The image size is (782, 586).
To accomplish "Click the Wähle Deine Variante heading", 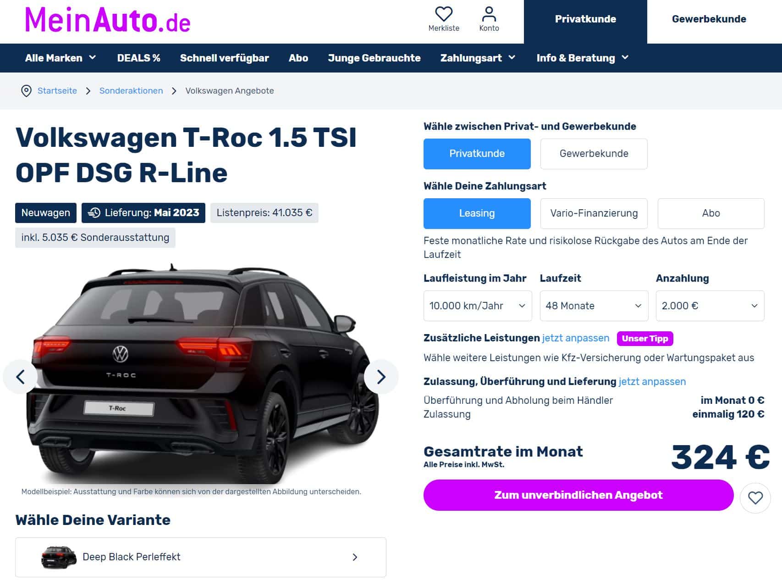I will click(x=93, y=520).
